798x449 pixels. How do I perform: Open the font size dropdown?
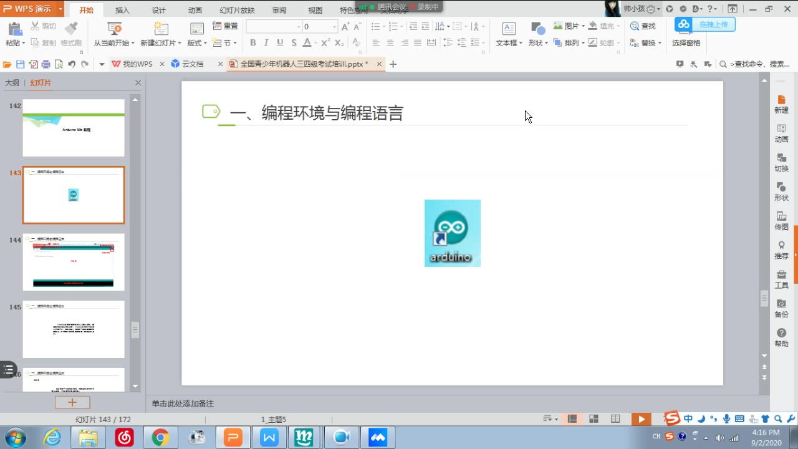335,27
